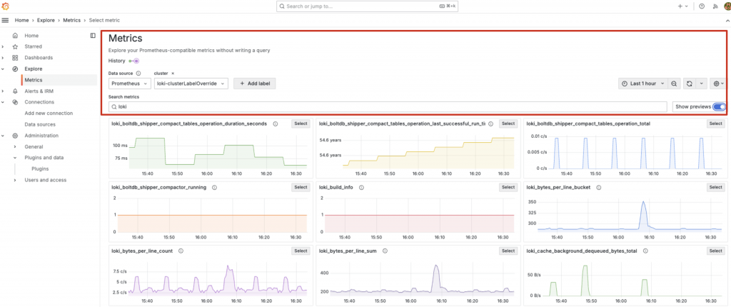Viewport: 731px width, 307px height.
Task: Toggle the Show previews switch
Action: (x=720, y=107)
